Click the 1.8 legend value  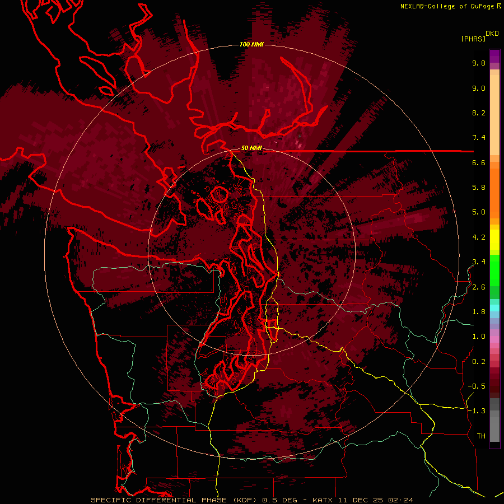click(479, 312)
